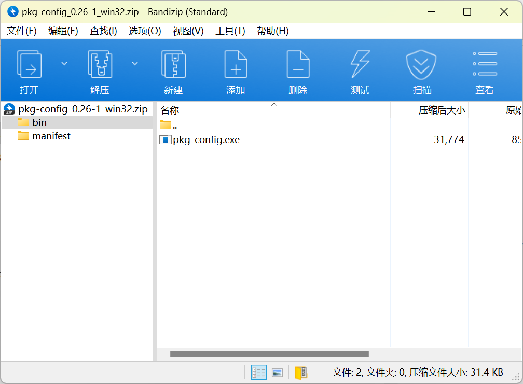Switch to details list view icon
The width and height of the screenshot is (523, 384).
point(258,373)
